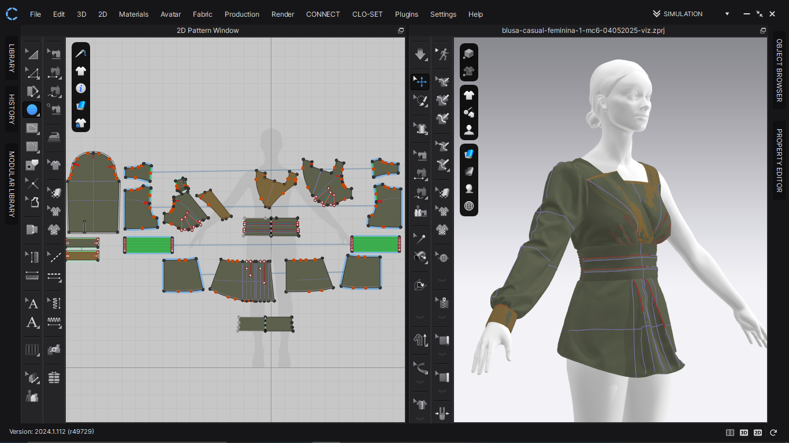
Task: Activate the Simulate down-arrow button
Action: point(420,54)
